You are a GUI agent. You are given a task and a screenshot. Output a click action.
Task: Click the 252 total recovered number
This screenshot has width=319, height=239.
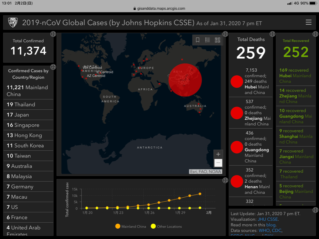(x=296, y=52)
